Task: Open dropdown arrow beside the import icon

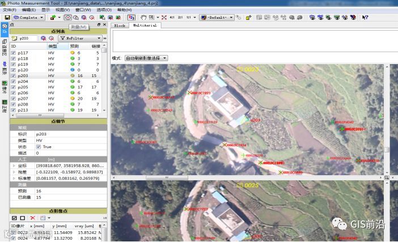Action: tap(59, 18)
